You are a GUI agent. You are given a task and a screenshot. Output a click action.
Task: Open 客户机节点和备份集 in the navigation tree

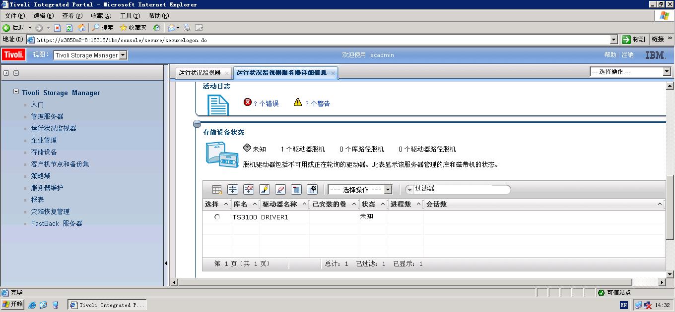tap(60, 164)
